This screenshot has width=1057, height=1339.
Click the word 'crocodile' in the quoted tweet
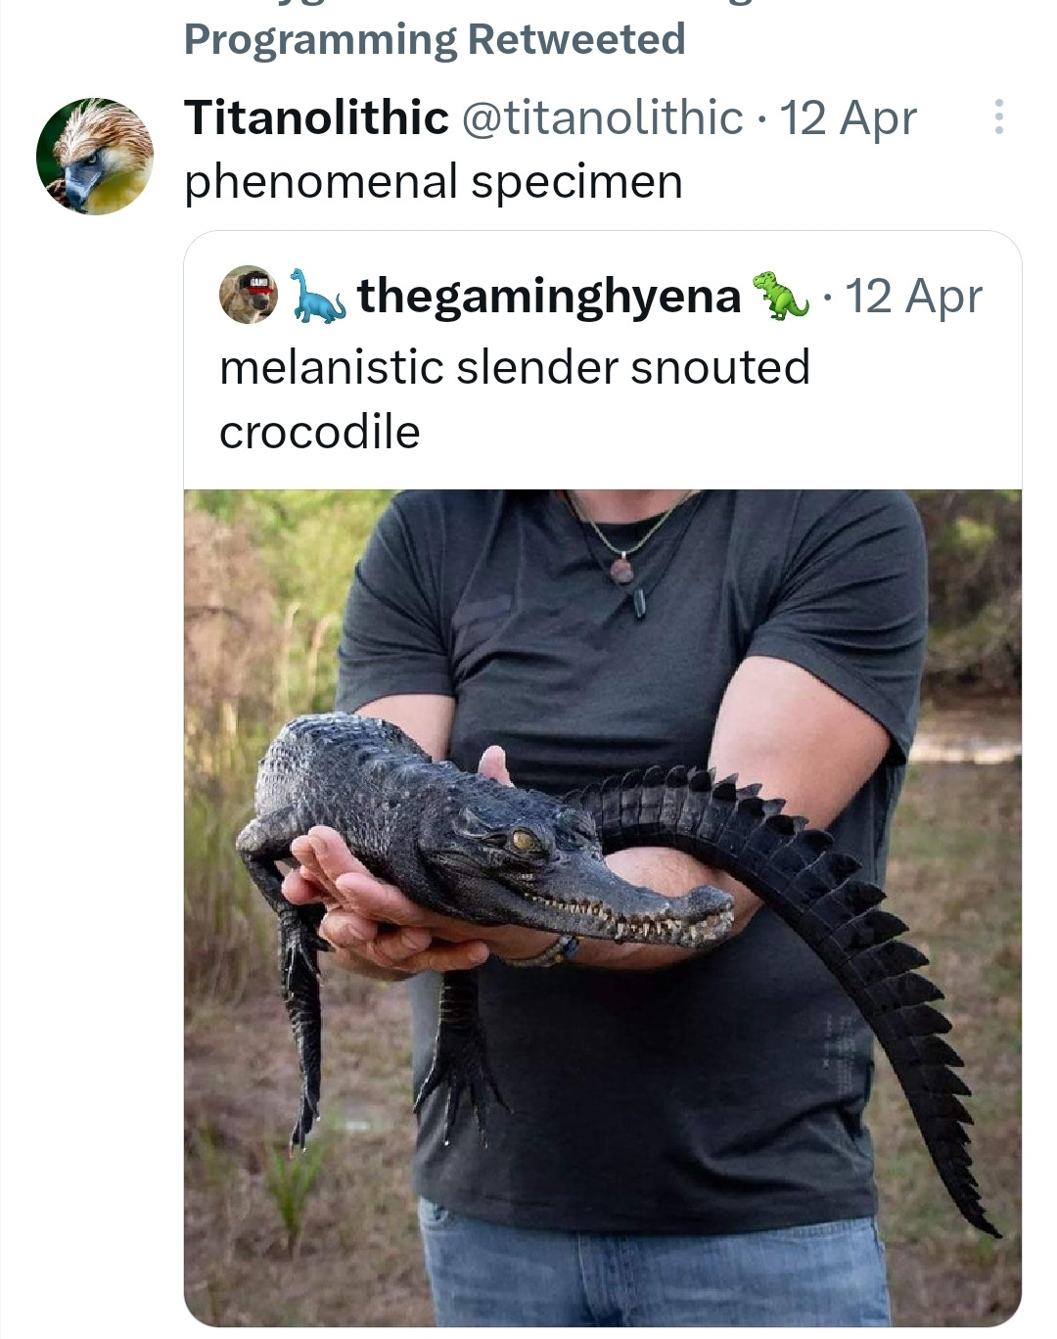[320, 432]
